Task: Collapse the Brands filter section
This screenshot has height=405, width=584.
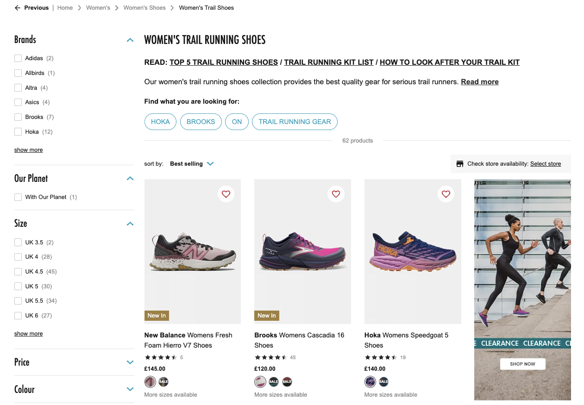Action: tap(130, 40)
